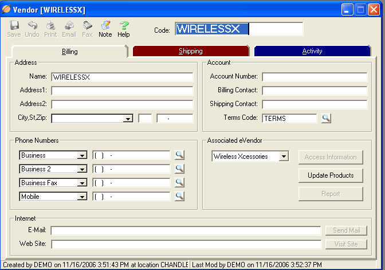Click the Business phone number field

tap(131, 155)
